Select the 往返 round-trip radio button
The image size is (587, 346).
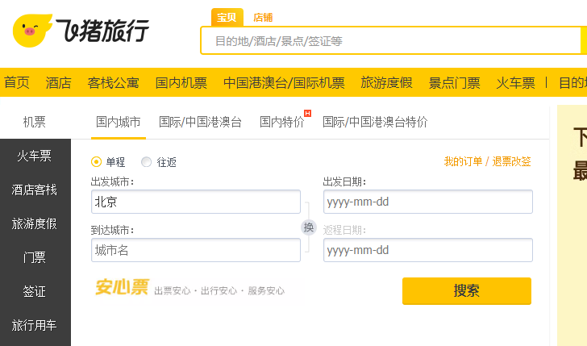(x=146, y=162)
